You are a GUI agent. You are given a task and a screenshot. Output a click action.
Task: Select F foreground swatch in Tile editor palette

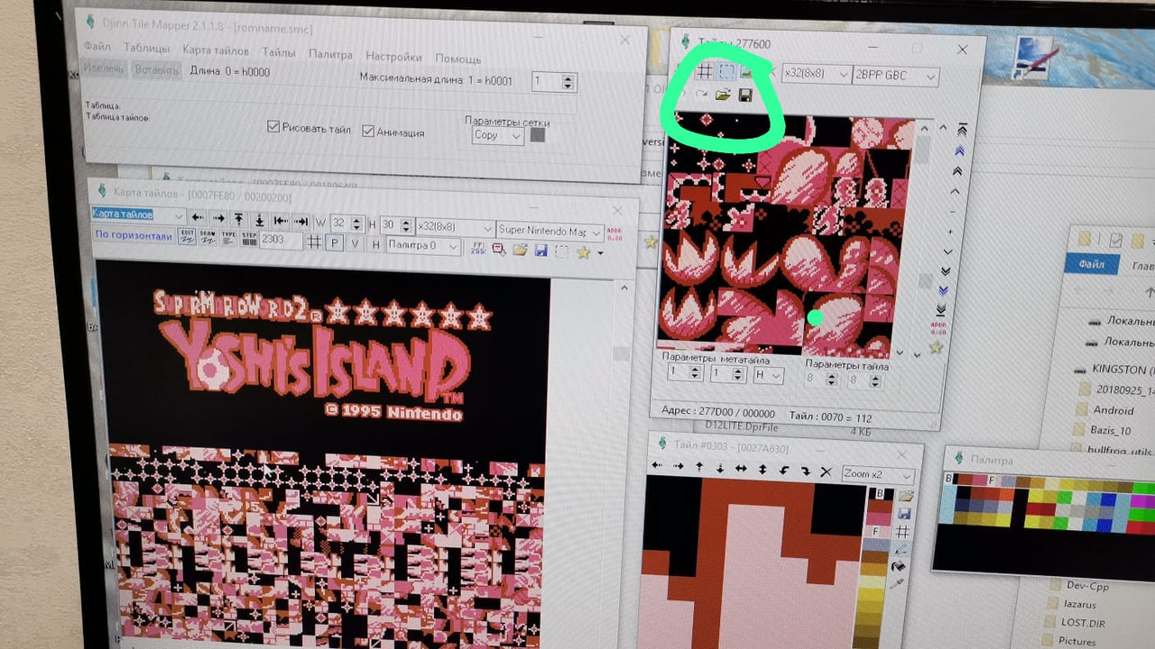click(x=878, y=532)
